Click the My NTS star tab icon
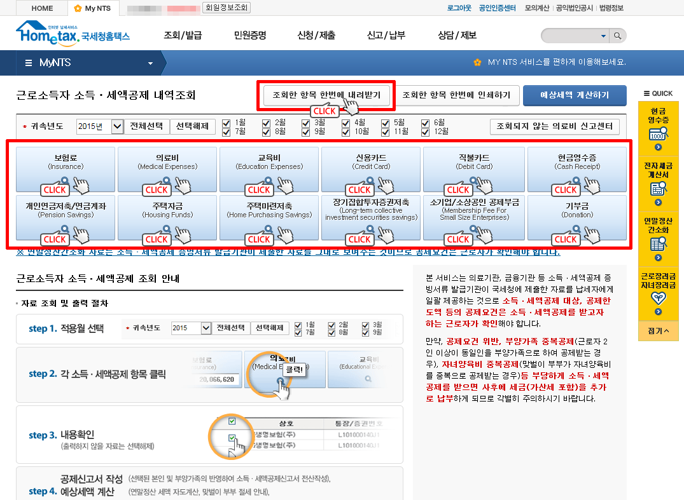Image resolution: width=684 pixels, height=500 pixels. pos(78,8)
